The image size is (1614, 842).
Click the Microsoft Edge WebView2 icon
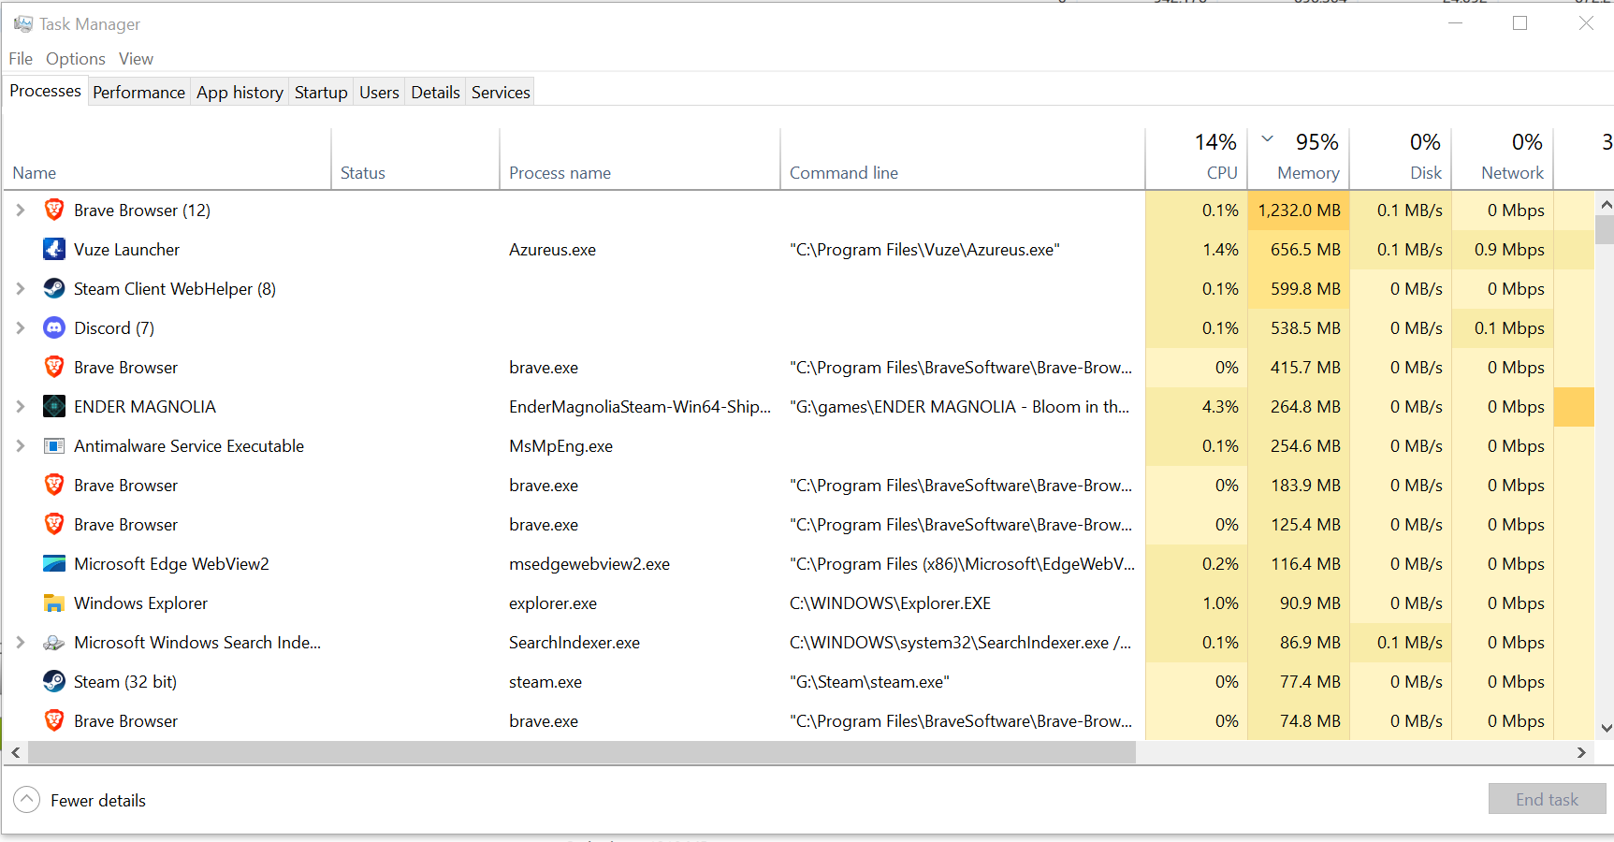click(54, 563)
